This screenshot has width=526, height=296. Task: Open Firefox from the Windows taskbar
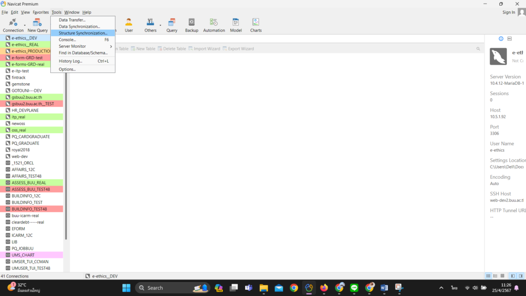324,288
